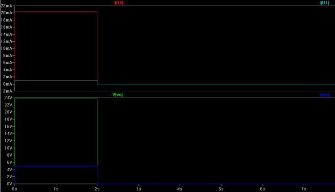Click the 0s mark on time axis
This screenshot has height=192, width=335.
click(x=15, y=188)
